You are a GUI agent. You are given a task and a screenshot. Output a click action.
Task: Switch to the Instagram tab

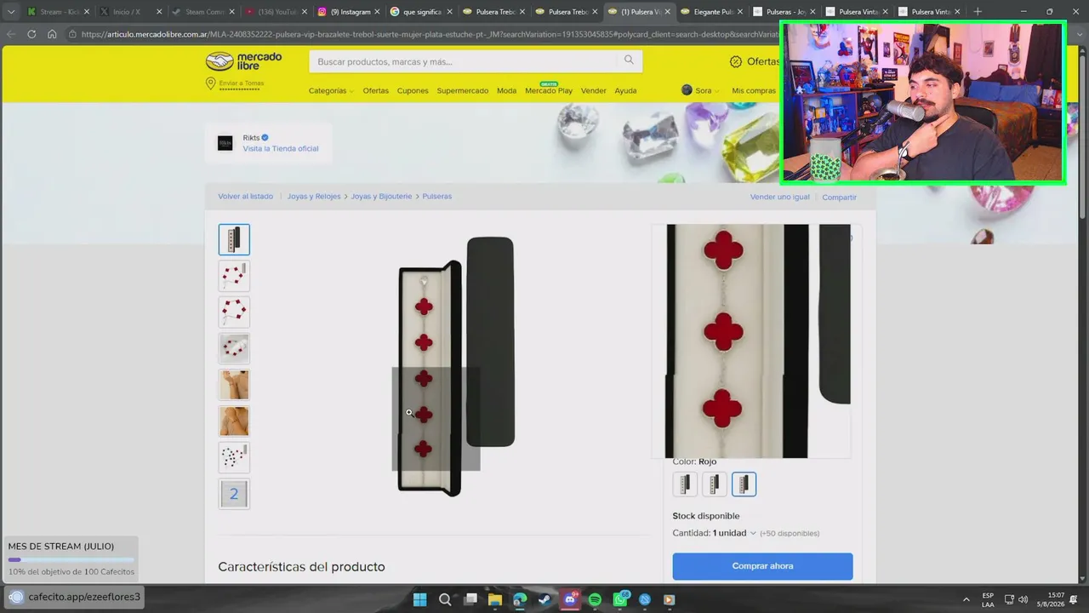click(x=347, y=12)
